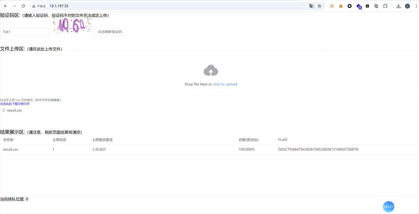Reload the page using the refresh button
The height and width of the screenshot is (214, 419).
[23, 6]
